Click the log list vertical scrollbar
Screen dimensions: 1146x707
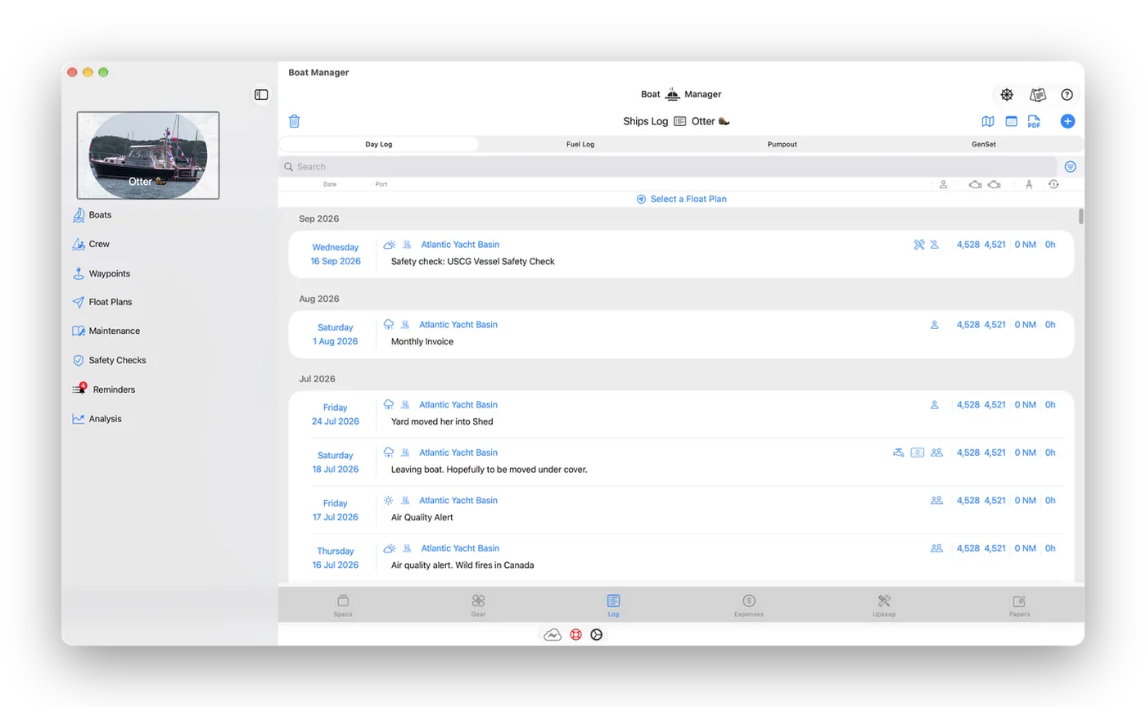(x=1081, y=217)
